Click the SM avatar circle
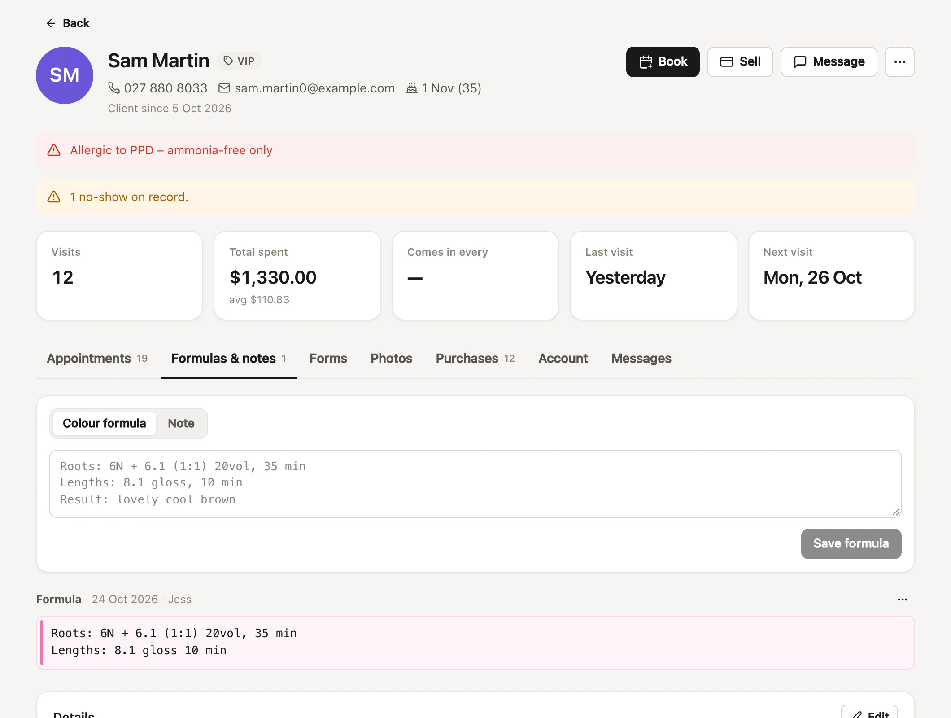This screenshot has height=718, width=951. (x=65, y=75)
